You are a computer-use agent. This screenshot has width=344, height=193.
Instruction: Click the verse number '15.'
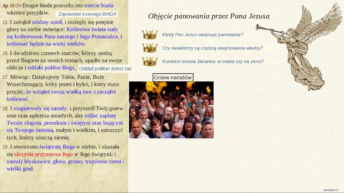pos(5,22)
